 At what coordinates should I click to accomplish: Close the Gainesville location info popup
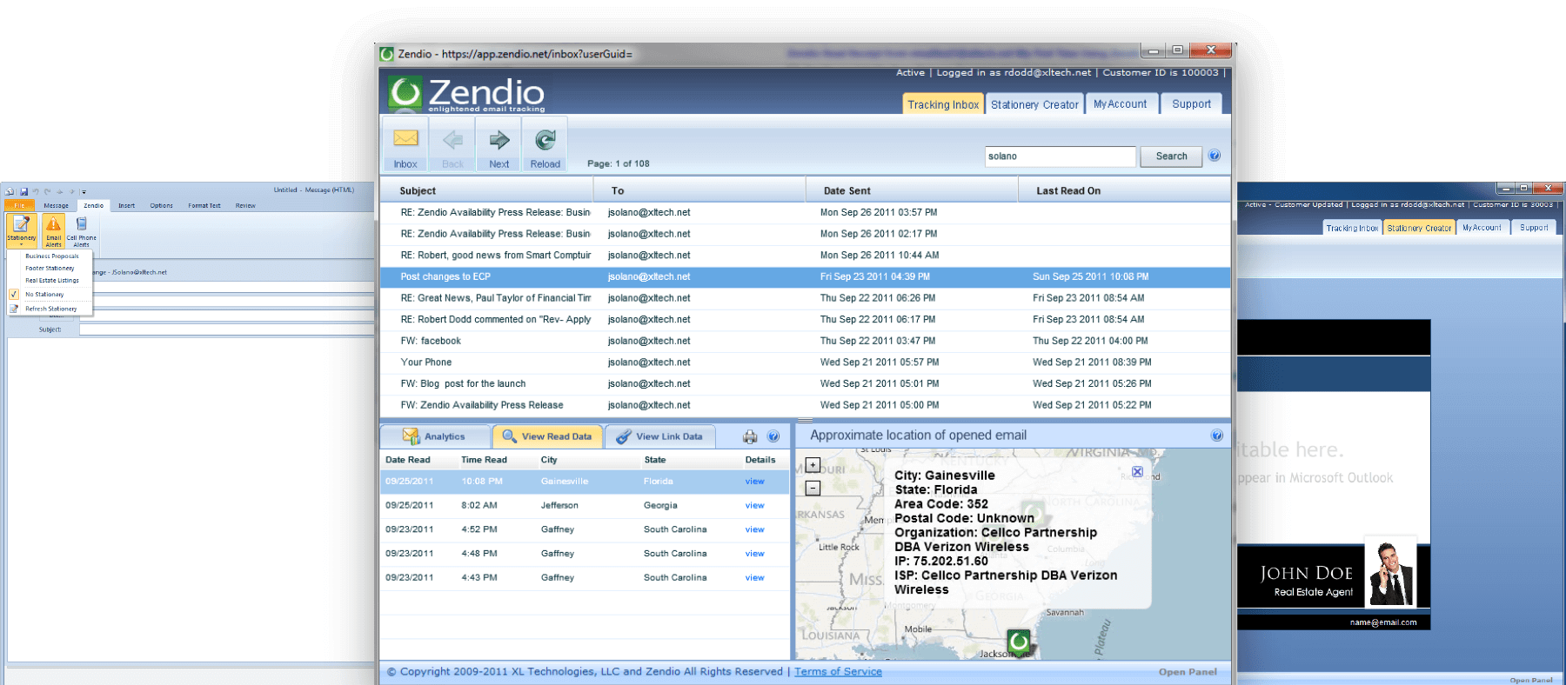pos(1137,471)
